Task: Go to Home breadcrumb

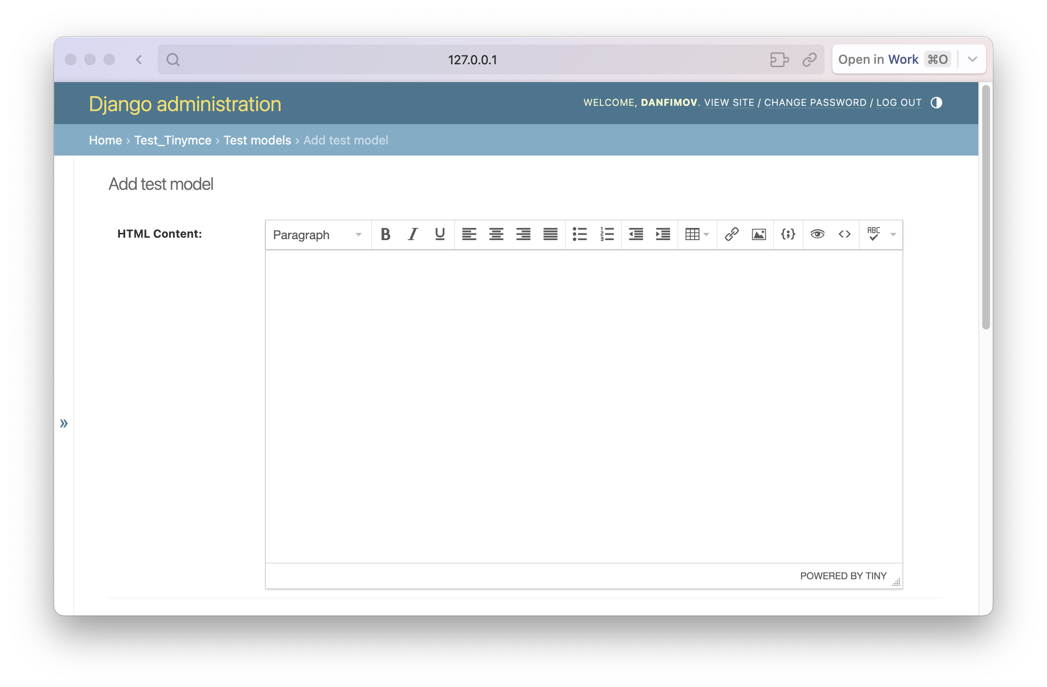Action: pyautogui.click(x=105, y=140)
